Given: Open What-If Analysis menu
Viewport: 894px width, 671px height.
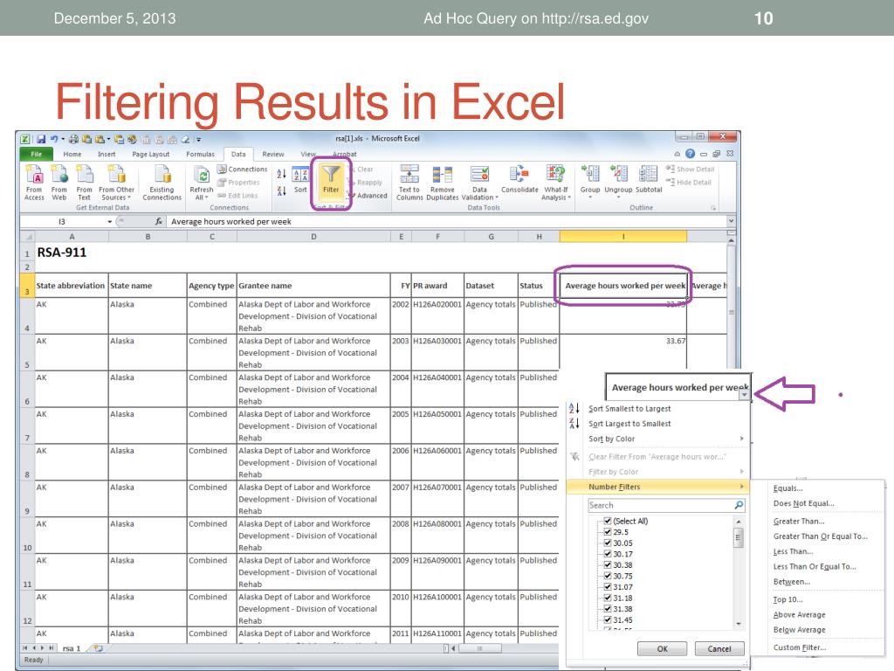Looking at the screenshot, I should click(556, 183).
